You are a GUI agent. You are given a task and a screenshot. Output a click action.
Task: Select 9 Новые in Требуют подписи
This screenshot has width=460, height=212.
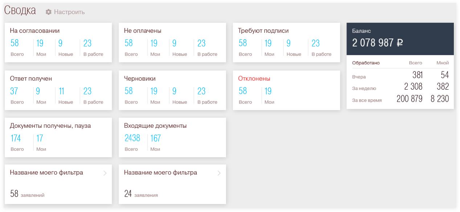tap(294, 48)
